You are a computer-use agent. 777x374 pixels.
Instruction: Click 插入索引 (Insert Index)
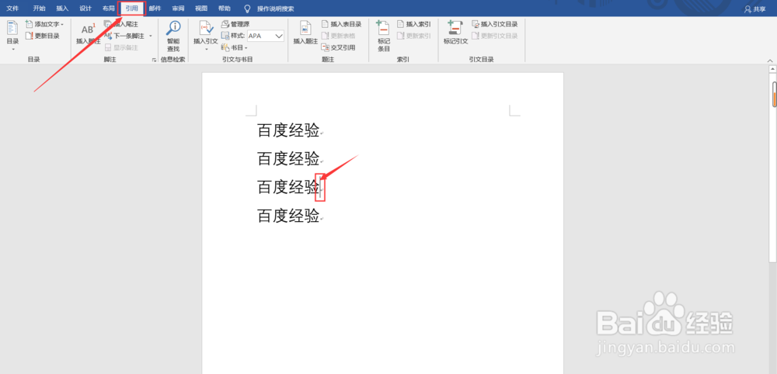(414, 24)
